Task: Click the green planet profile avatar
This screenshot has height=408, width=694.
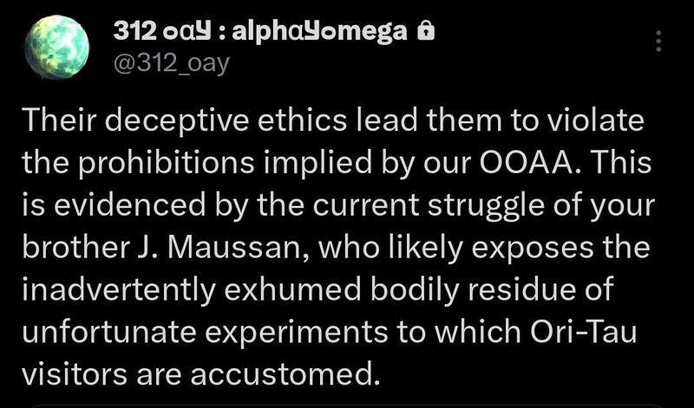Action: click(56, 48)
